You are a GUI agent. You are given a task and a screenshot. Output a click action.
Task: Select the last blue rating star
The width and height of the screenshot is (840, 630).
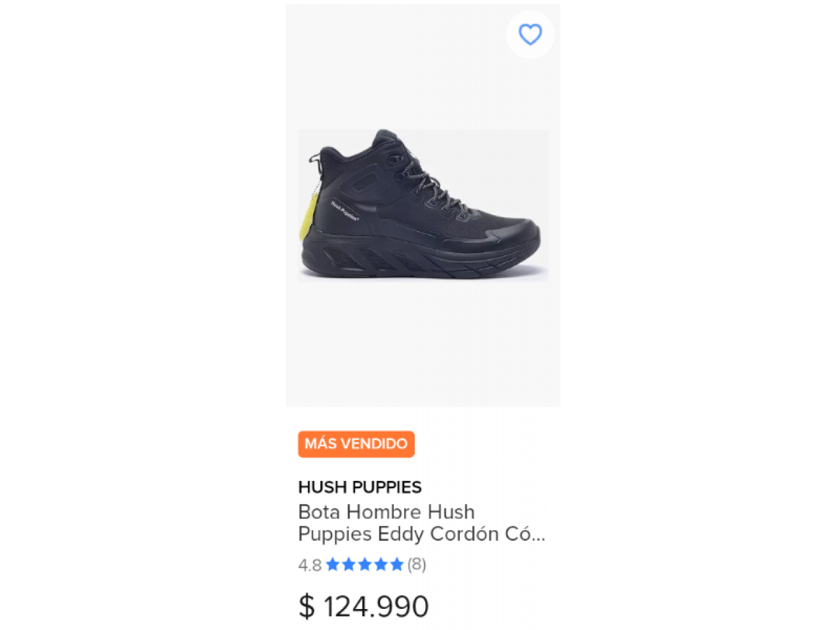pyautogui.click(x=396, y=564)
